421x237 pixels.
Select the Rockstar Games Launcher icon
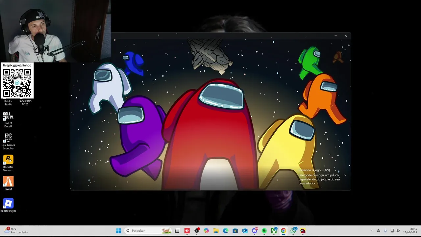(x=8, y=163)
